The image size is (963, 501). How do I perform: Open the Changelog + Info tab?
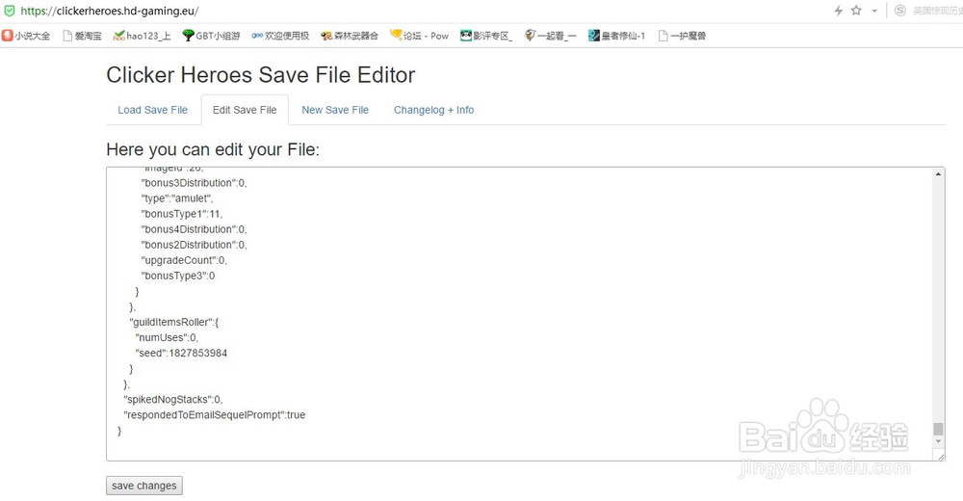(433, 110)
